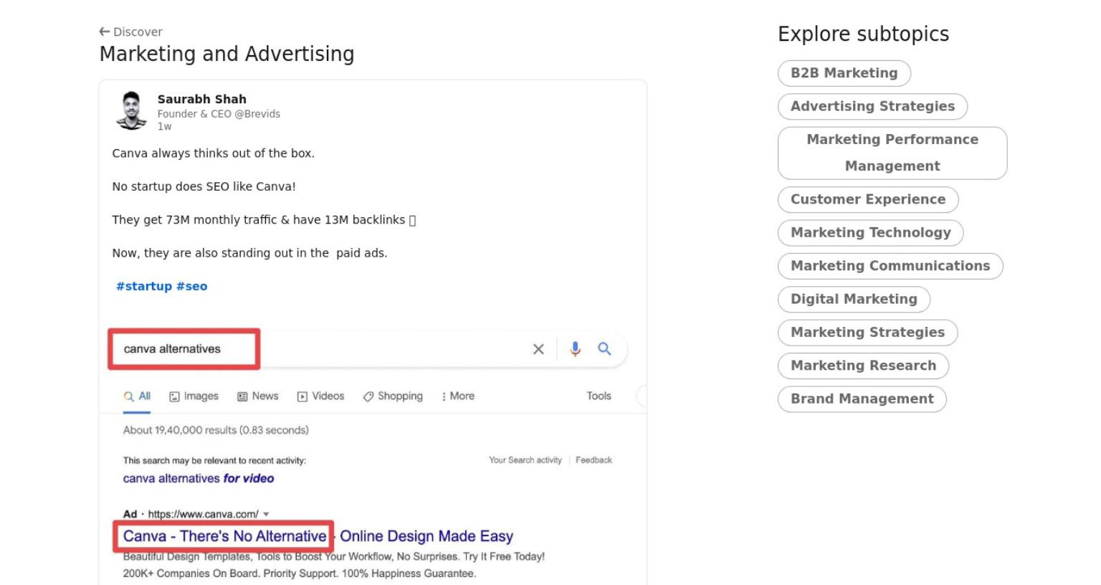Switch to the Shopping tab
The width and height of the screenshot is (1101, 585).
[393, 396]
